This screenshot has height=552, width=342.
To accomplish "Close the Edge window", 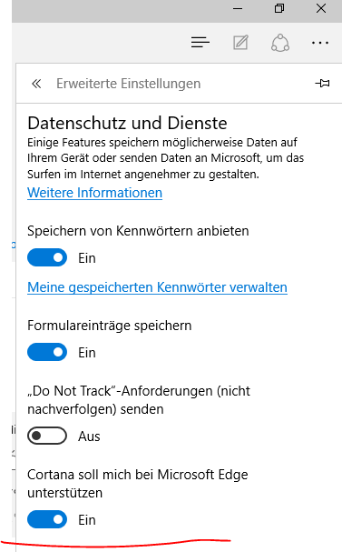I will [x=321, y=8].
